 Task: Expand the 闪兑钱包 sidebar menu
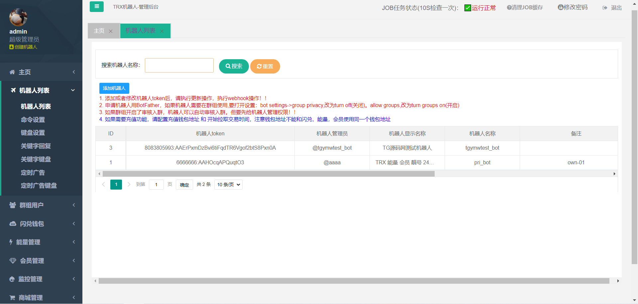tap(41, 224)
